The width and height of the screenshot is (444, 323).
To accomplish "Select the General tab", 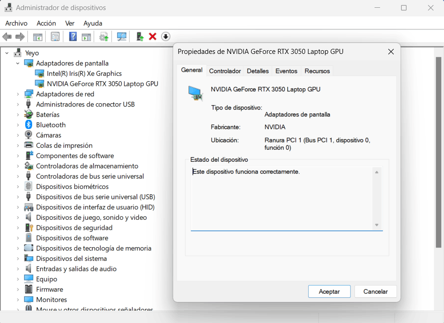I will coord(192,70).
